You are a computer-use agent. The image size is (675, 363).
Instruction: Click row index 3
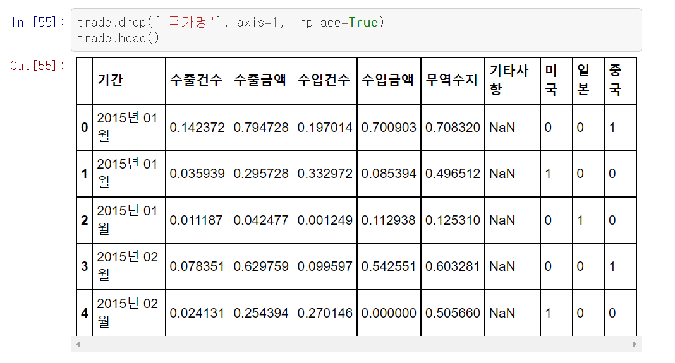click(x=85, y=266)
